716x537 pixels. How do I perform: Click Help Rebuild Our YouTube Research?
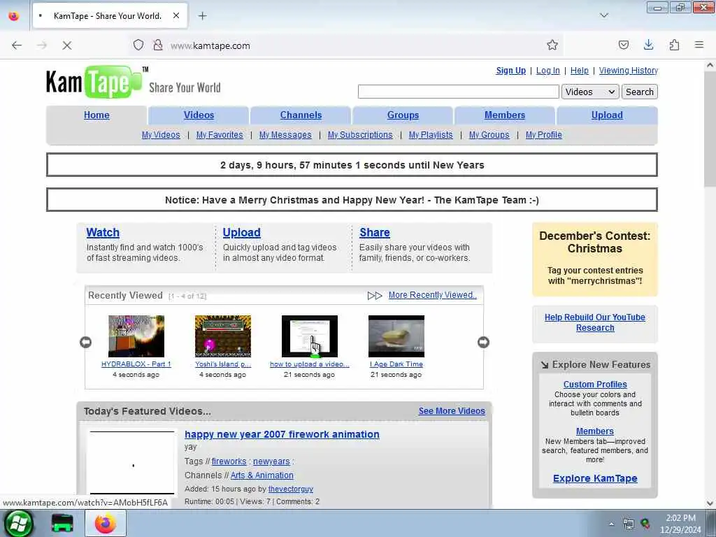point(594,322)
